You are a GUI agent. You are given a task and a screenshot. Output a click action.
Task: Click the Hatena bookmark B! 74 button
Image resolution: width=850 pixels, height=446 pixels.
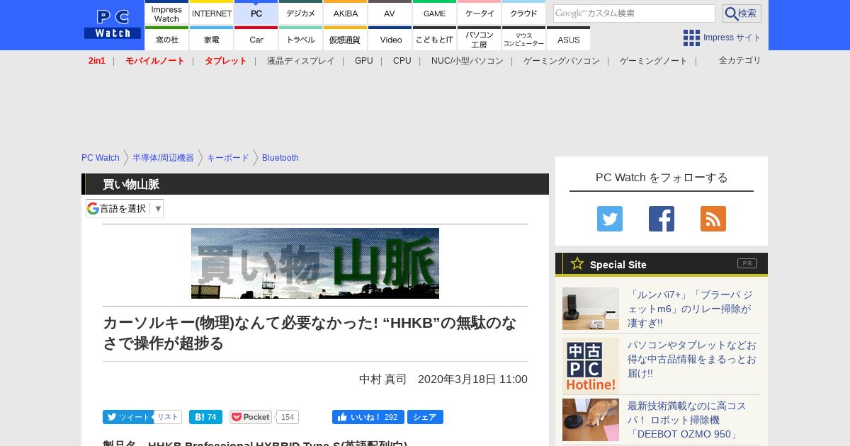coord(205,417)
